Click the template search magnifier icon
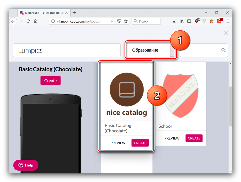The image size is (241, 182). click(x=223, y=50)
